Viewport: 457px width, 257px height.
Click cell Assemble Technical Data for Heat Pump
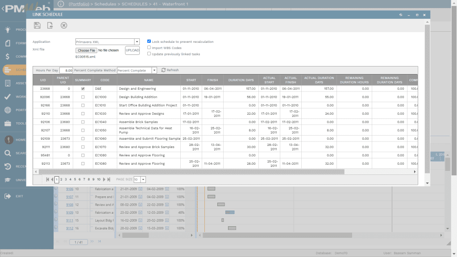coord(149,130)
